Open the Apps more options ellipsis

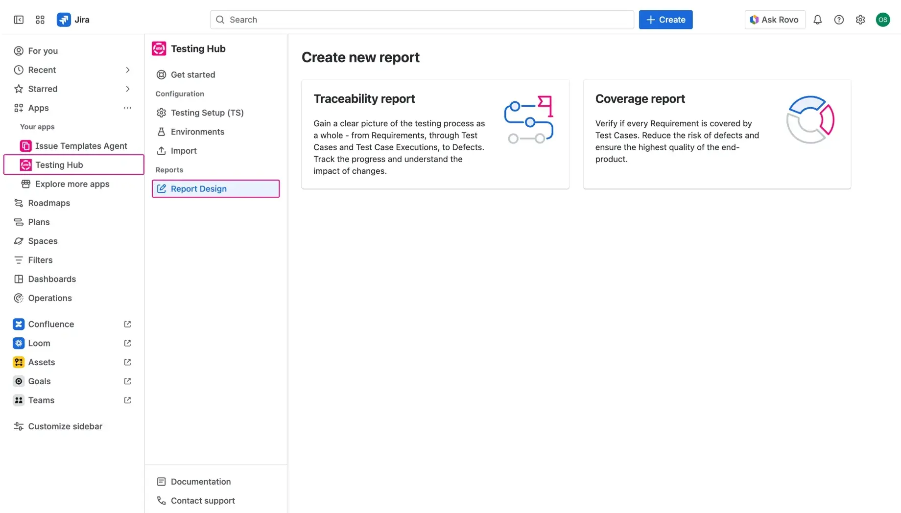coord(127,108)
